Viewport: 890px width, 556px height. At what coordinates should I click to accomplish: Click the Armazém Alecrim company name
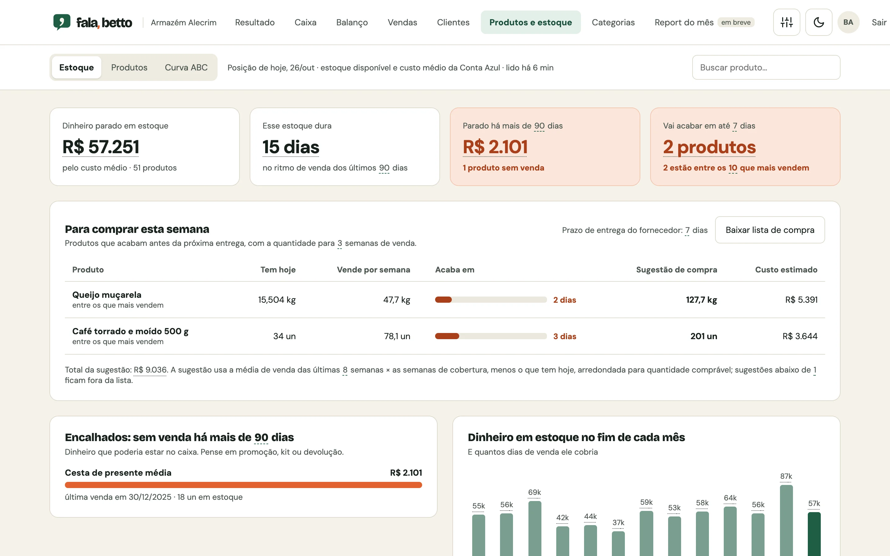pyautogui.click(x=184, y=23)
